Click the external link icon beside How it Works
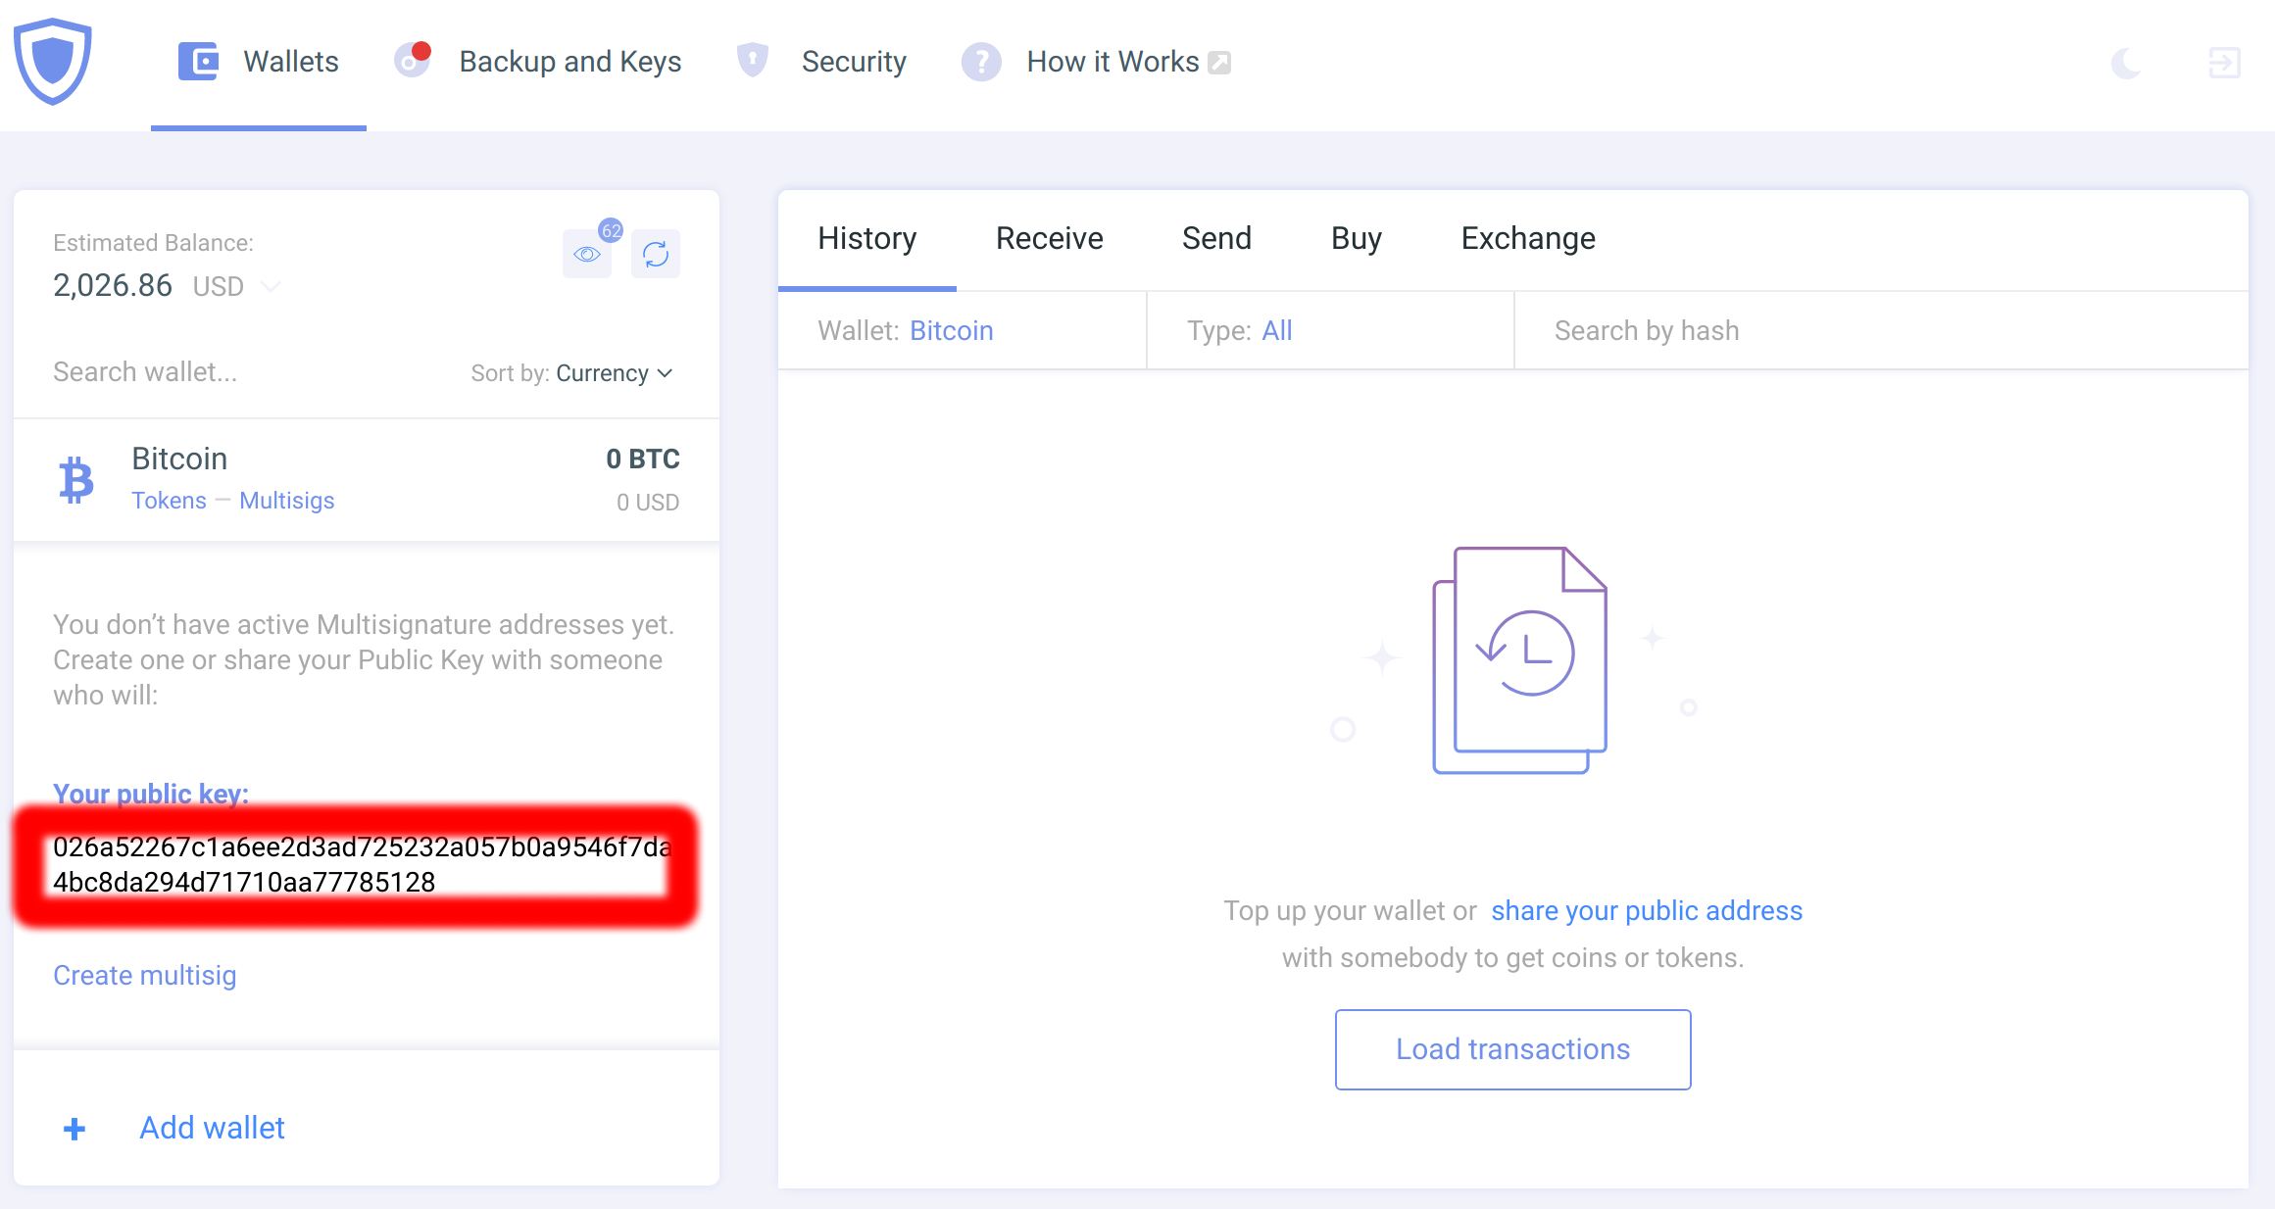2275x1209 pixels. click(x=1219, y=63)
